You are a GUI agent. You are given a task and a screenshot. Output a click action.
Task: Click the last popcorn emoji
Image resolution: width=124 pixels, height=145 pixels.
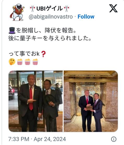[35, 62]
